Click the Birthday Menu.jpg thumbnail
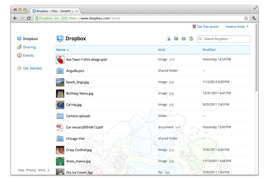This screenshot has width=270, height=180. [60, 93]
